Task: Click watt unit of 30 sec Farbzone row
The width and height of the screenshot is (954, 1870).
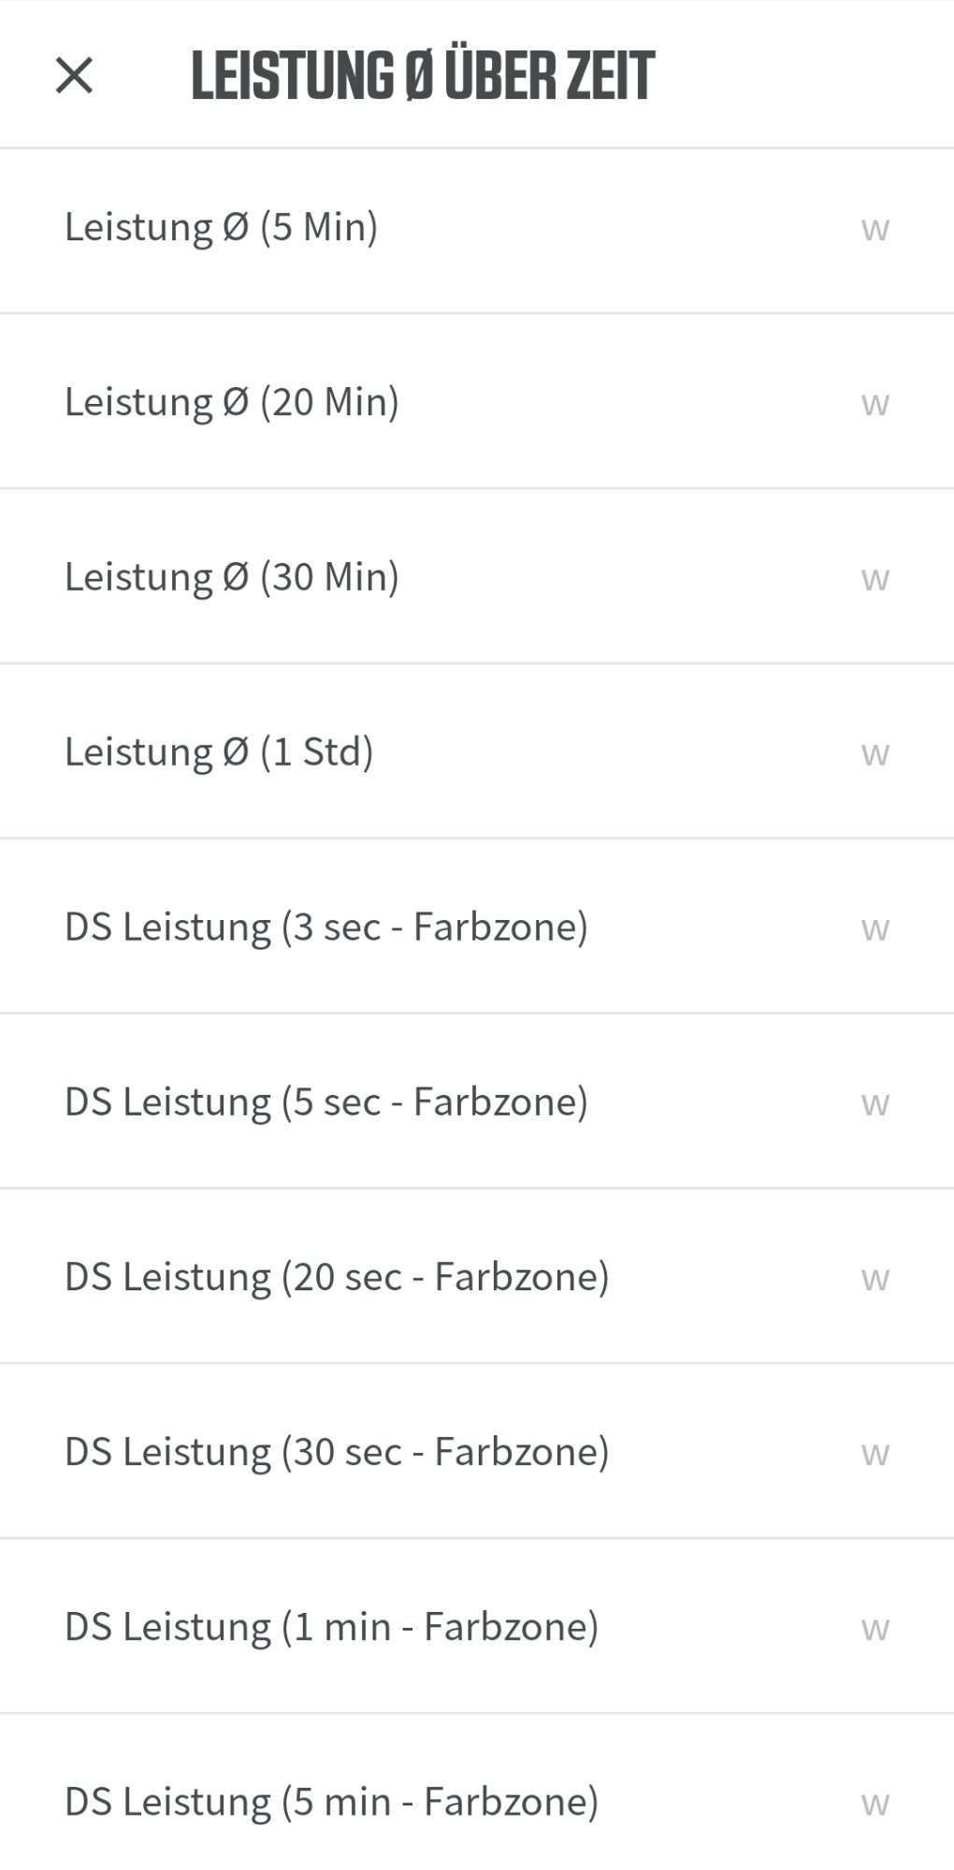Action: tap(874, 1452)
